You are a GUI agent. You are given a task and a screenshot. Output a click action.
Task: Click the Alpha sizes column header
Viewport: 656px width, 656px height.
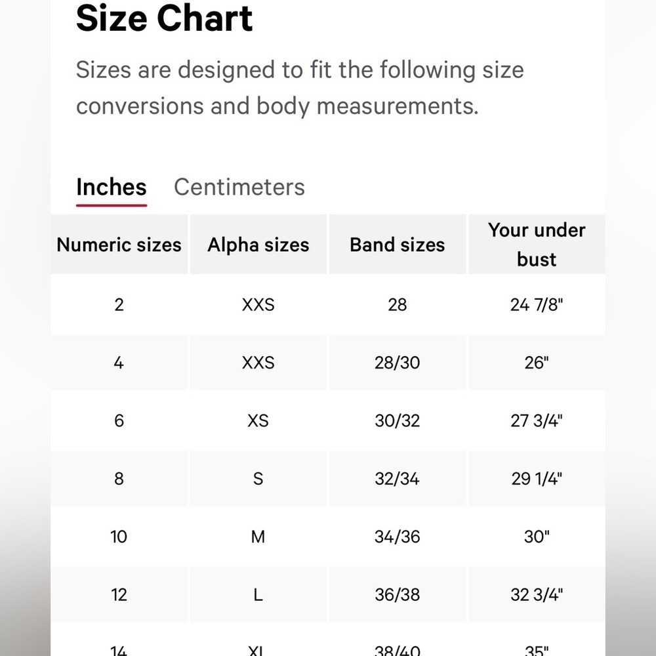point(258,245)
